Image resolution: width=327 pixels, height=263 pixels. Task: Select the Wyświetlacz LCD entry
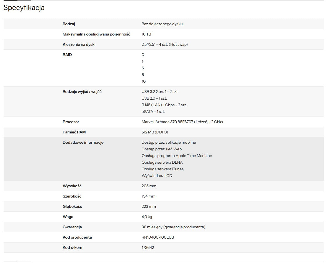[157, 176]
